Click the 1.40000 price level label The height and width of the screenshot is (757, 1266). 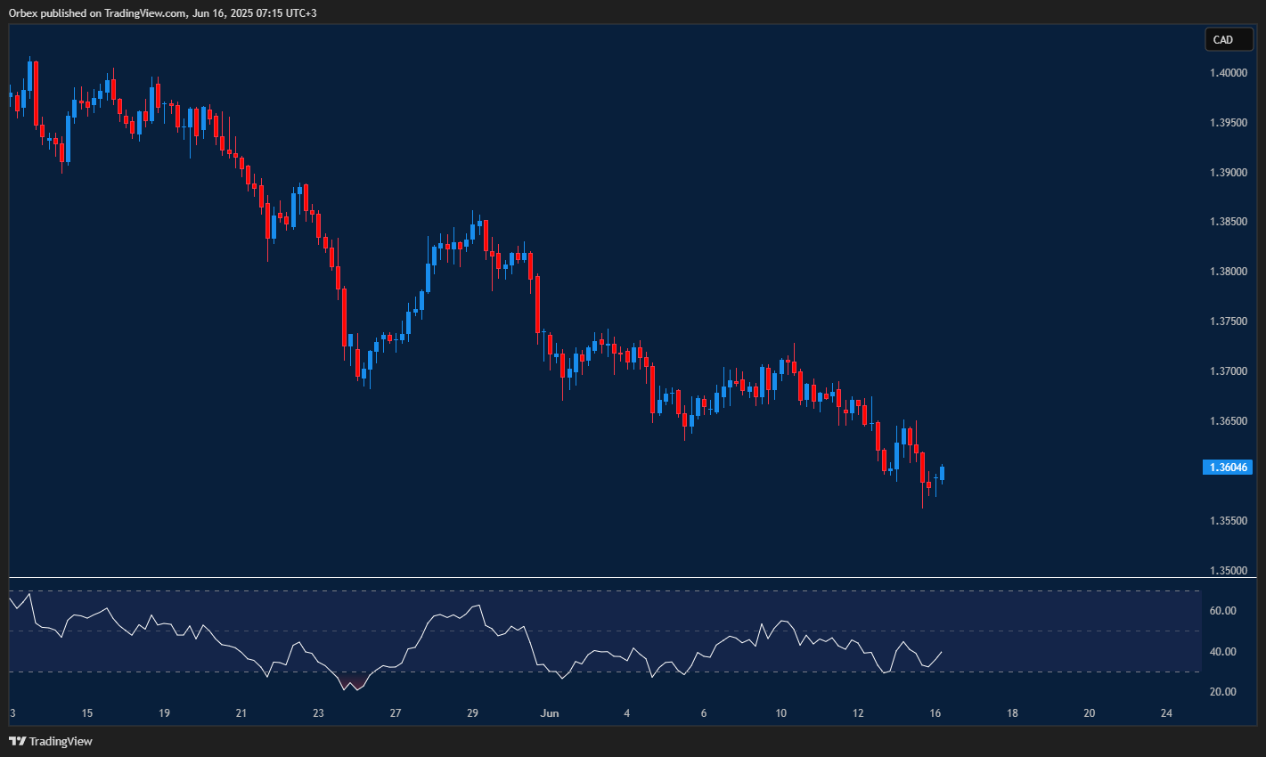[x=1229, y=72]
